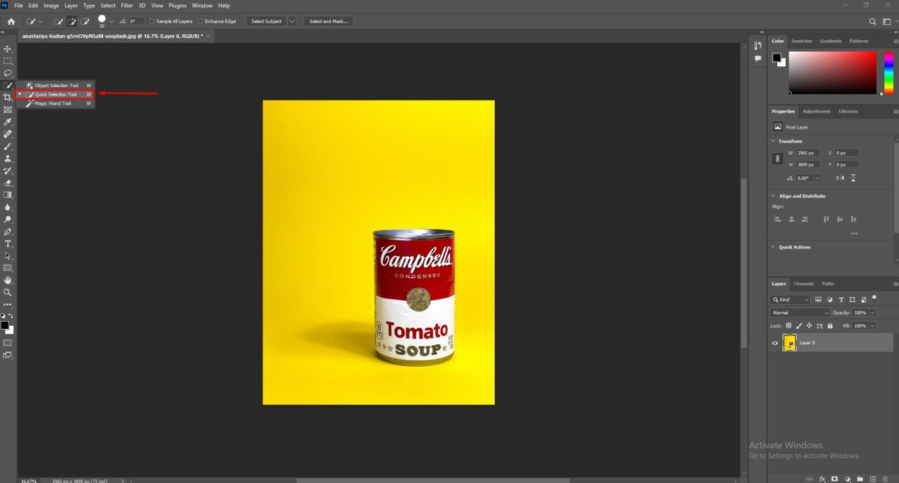899x483 pixels.
Task: Select the Eraser tool
Action: [x=8, y=182]
